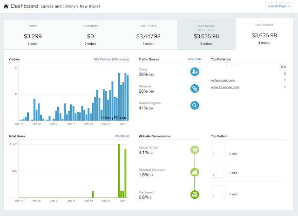Click the Added to Cart icon
The image size is (298, 216).
(x=195, y=150)
